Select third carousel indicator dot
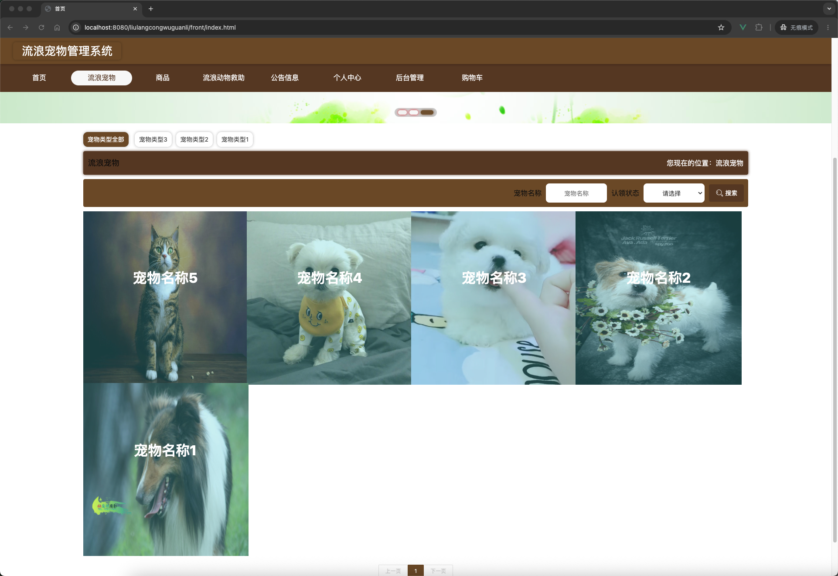The width and height of the screenshot is (838, 576). (427, 112)
